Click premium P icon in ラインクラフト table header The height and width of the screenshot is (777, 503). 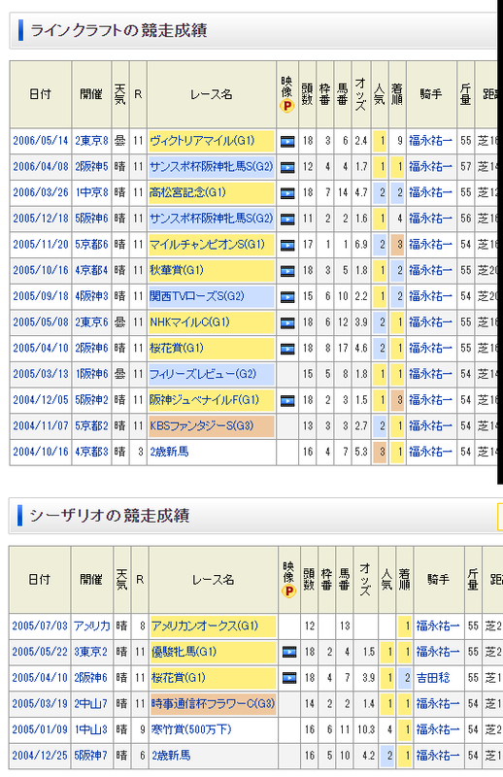pyautogui.click(x=287, y=106)
